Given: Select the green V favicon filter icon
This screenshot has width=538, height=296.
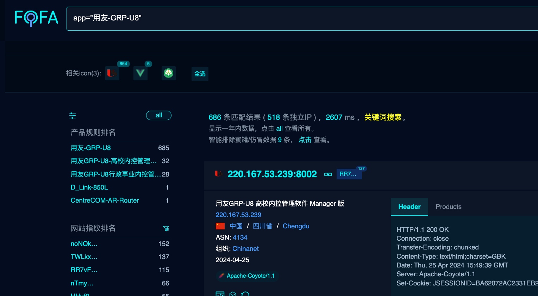Looking at the screenshot, I should [x=140, y=73].
